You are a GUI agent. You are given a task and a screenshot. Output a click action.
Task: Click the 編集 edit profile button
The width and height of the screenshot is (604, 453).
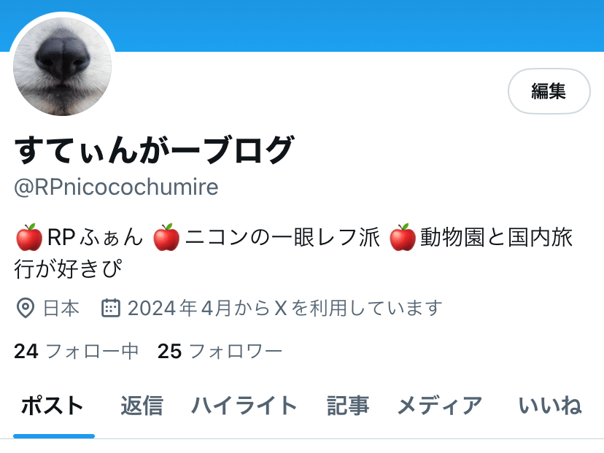[x=549, y=91]
